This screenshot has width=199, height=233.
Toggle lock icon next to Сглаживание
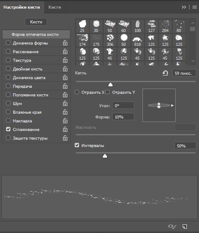[x=65, y=129]
